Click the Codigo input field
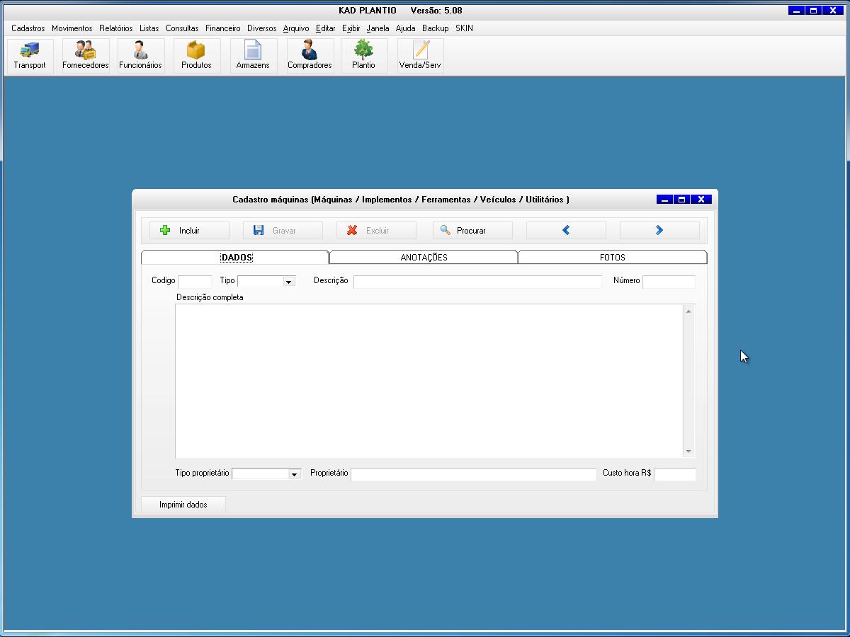Image resolution: width=850 pixels, height=637 pixels. (x=195, y=281)
